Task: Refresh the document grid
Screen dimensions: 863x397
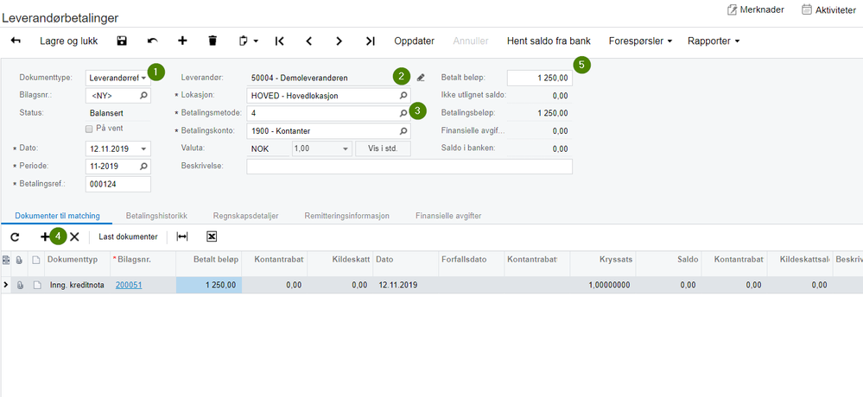Action: point(15,237)
